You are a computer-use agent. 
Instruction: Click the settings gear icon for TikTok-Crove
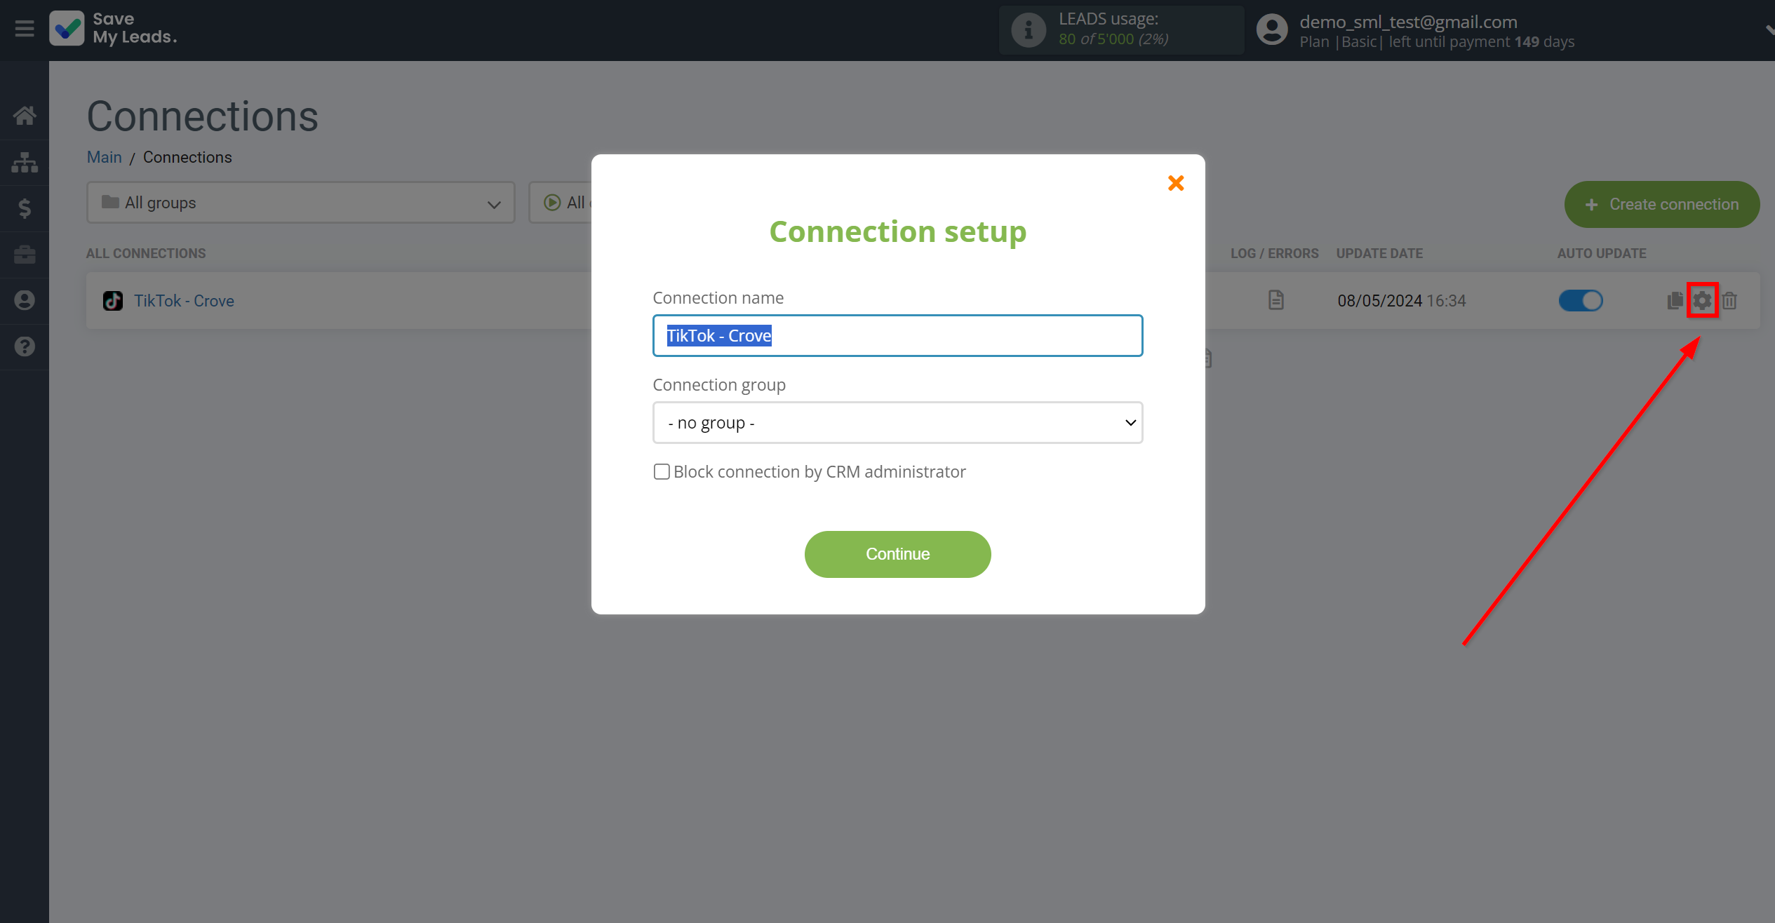point(1702,301)
